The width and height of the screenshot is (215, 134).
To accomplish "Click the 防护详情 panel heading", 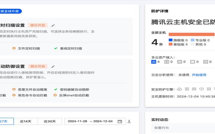I will 160,11.
